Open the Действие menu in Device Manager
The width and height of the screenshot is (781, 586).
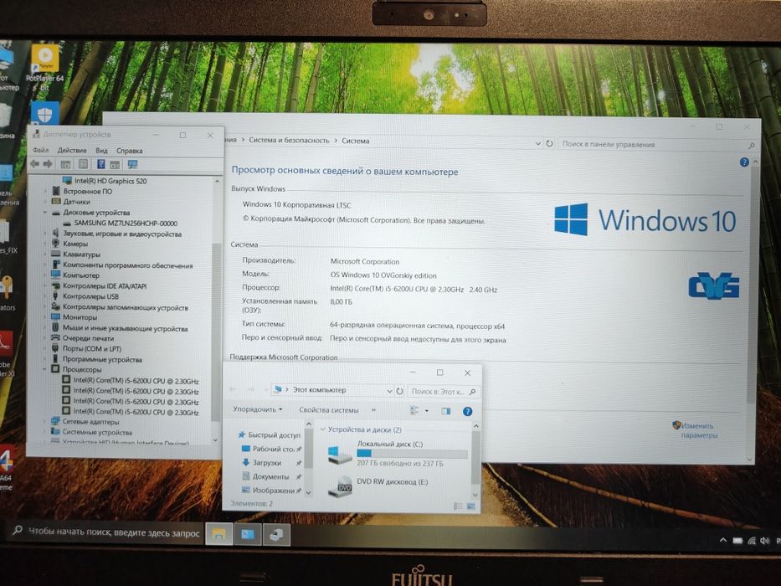click(x=72, y=150)
